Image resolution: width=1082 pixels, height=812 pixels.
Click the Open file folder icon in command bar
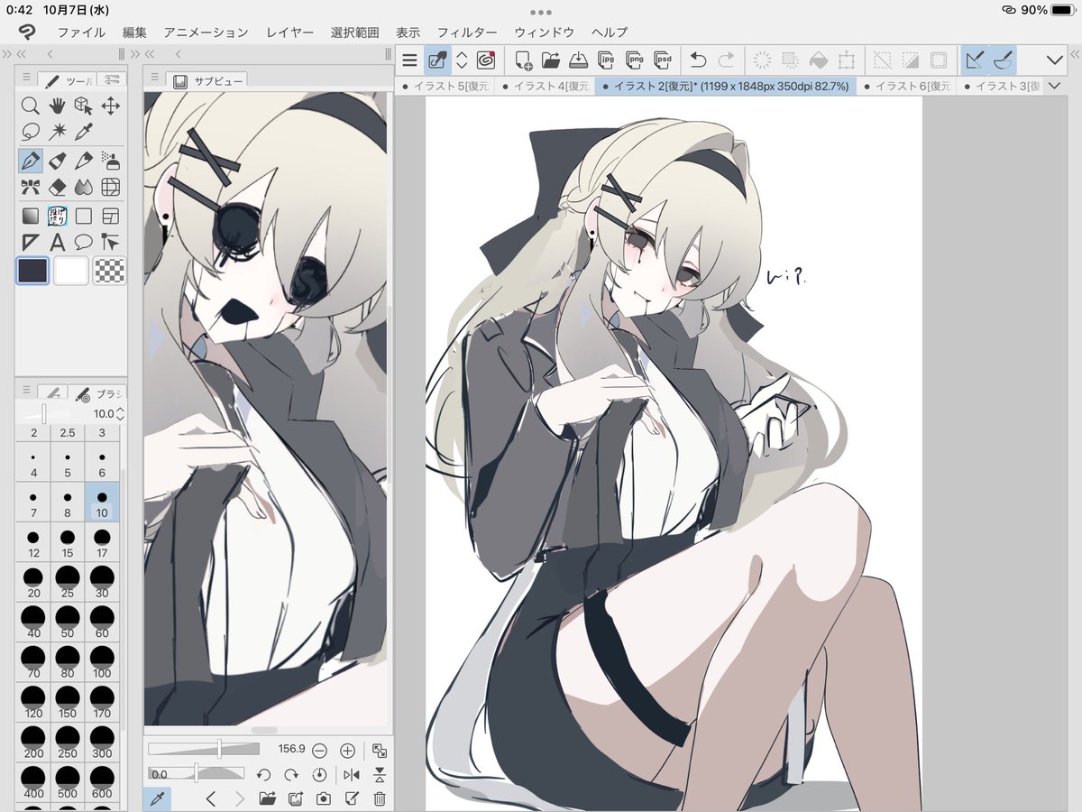tap(551, 60)
